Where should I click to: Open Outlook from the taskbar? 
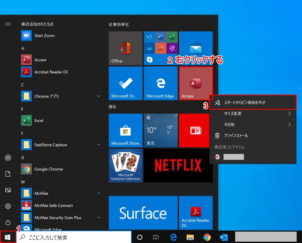coord(224,237)
